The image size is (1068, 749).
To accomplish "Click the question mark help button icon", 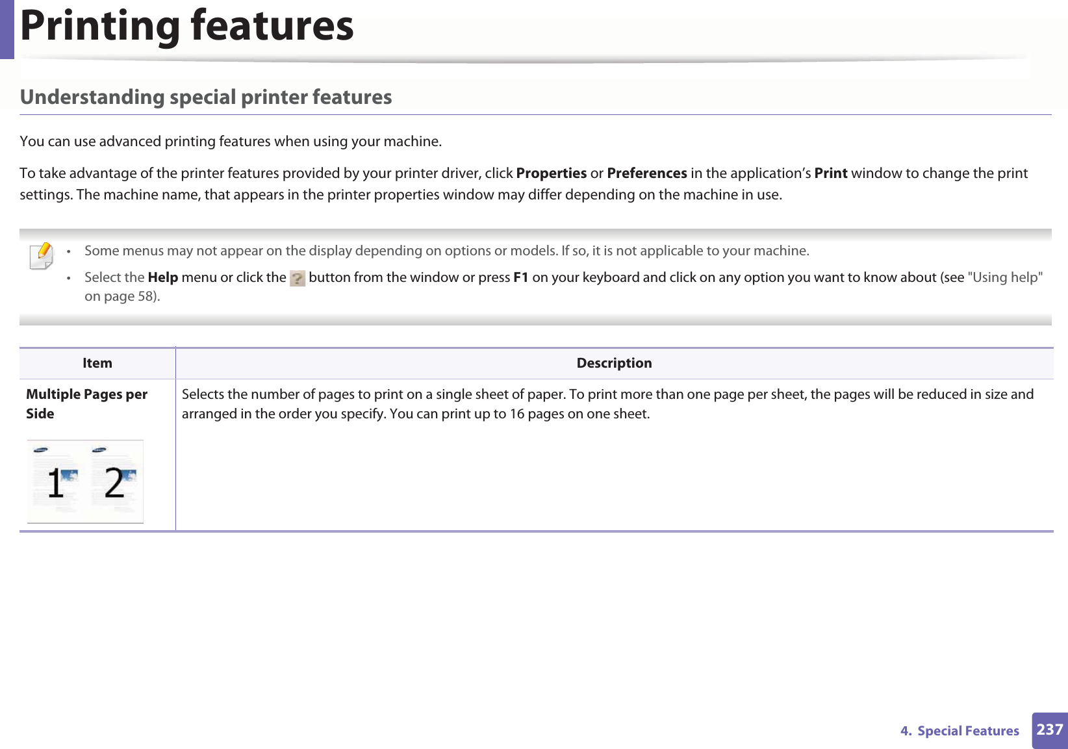I will pos(298,278).
